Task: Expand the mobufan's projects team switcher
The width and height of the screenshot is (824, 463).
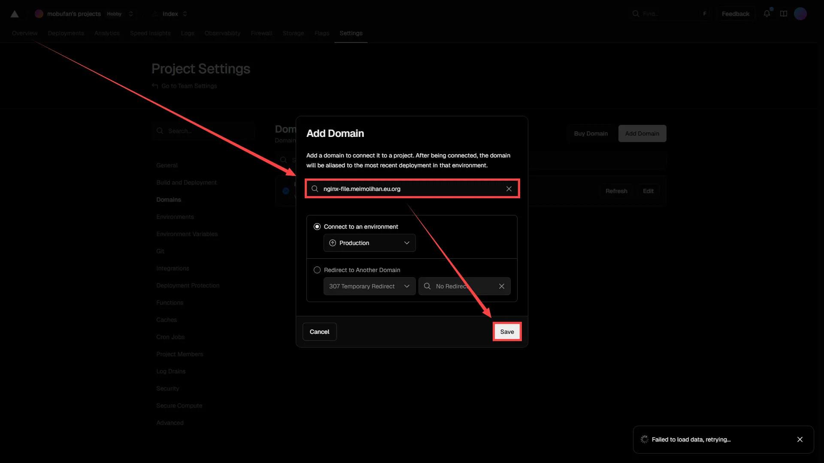Action: click(131, 14)
